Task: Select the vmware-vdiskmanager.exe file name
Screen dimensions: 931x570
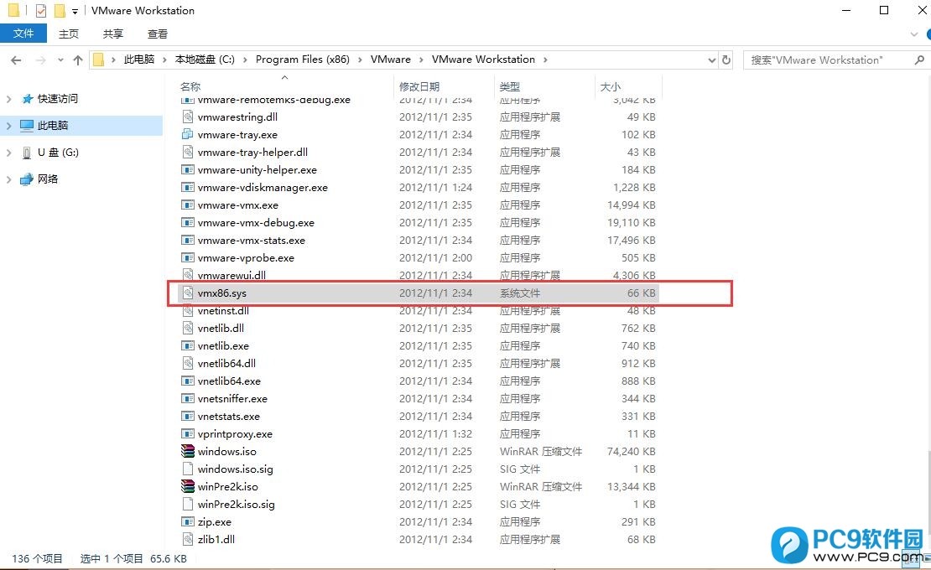Action: tap(263, 188)
